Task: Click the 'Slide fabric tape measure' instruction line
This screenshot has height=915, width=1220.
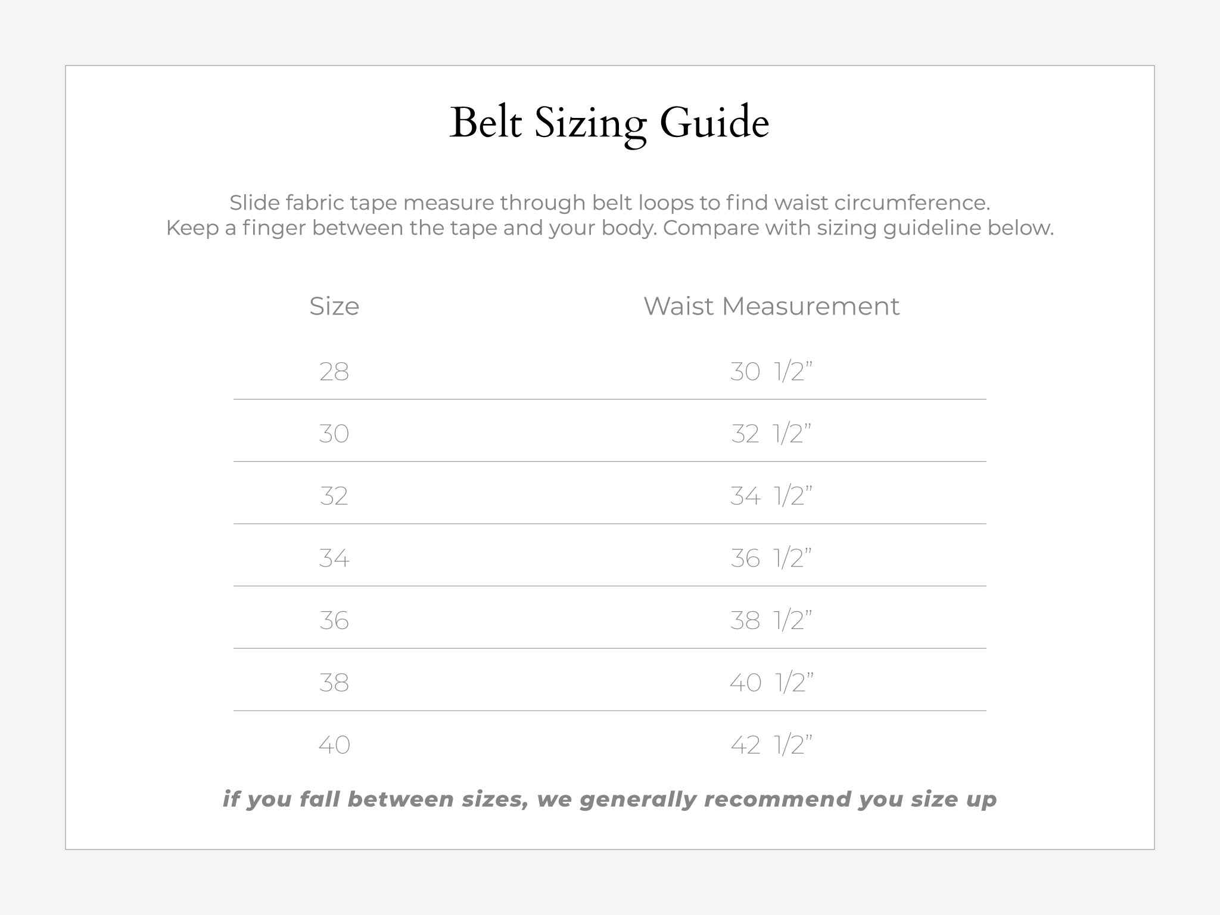Action: (x=609, y=203)
